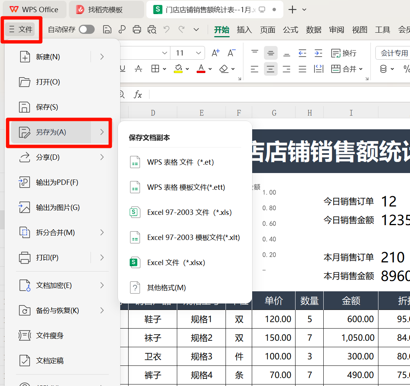Click the Print Preview icon
The image size is (410, 386).
151,29
